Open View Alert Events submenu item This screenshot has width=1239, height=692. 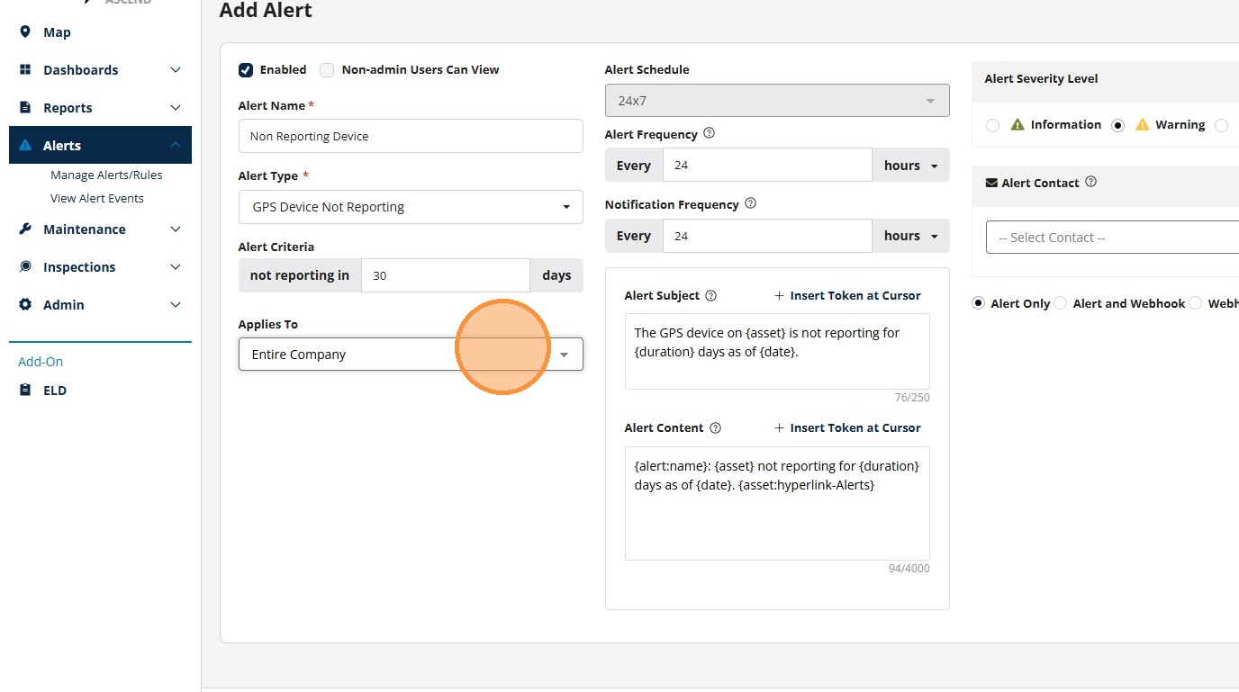coord(97,199)
